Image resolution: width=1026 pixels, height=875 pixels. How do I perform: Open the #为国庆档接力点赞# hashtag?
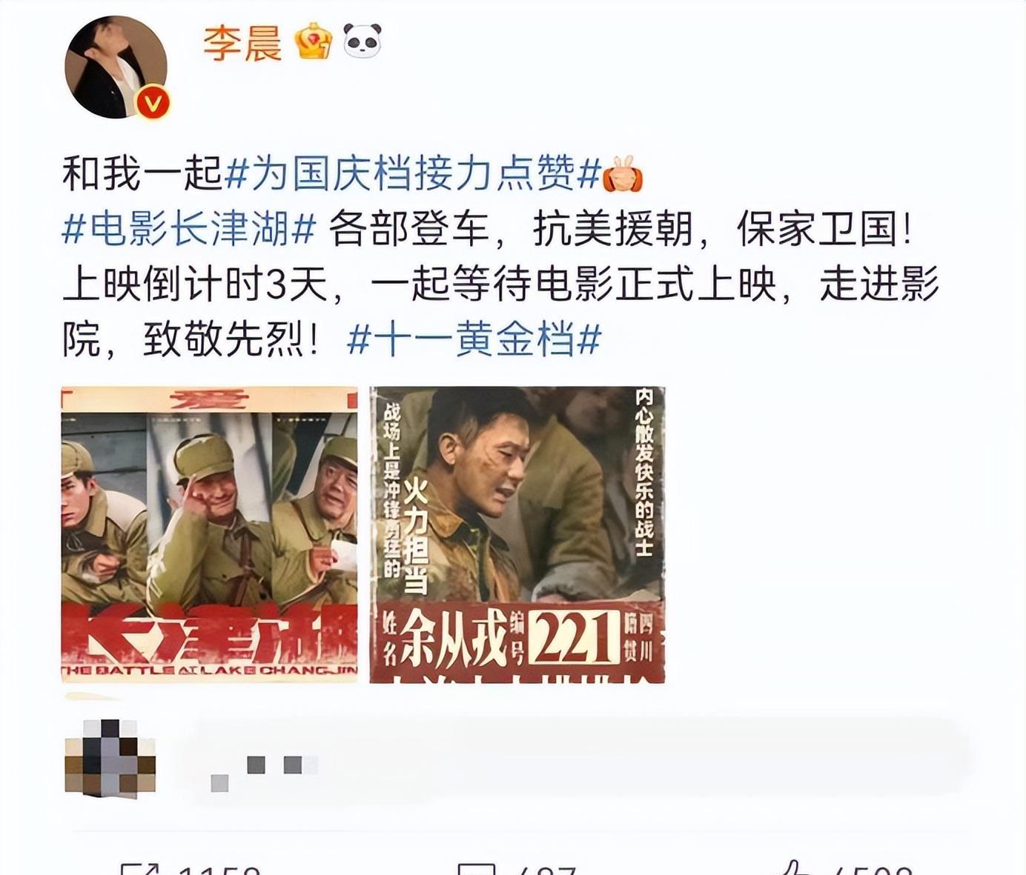pos(412,174)
